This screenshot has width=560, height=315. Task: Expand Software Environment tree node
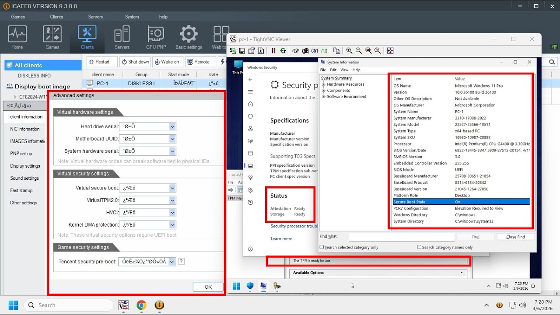tap(324, 97)
